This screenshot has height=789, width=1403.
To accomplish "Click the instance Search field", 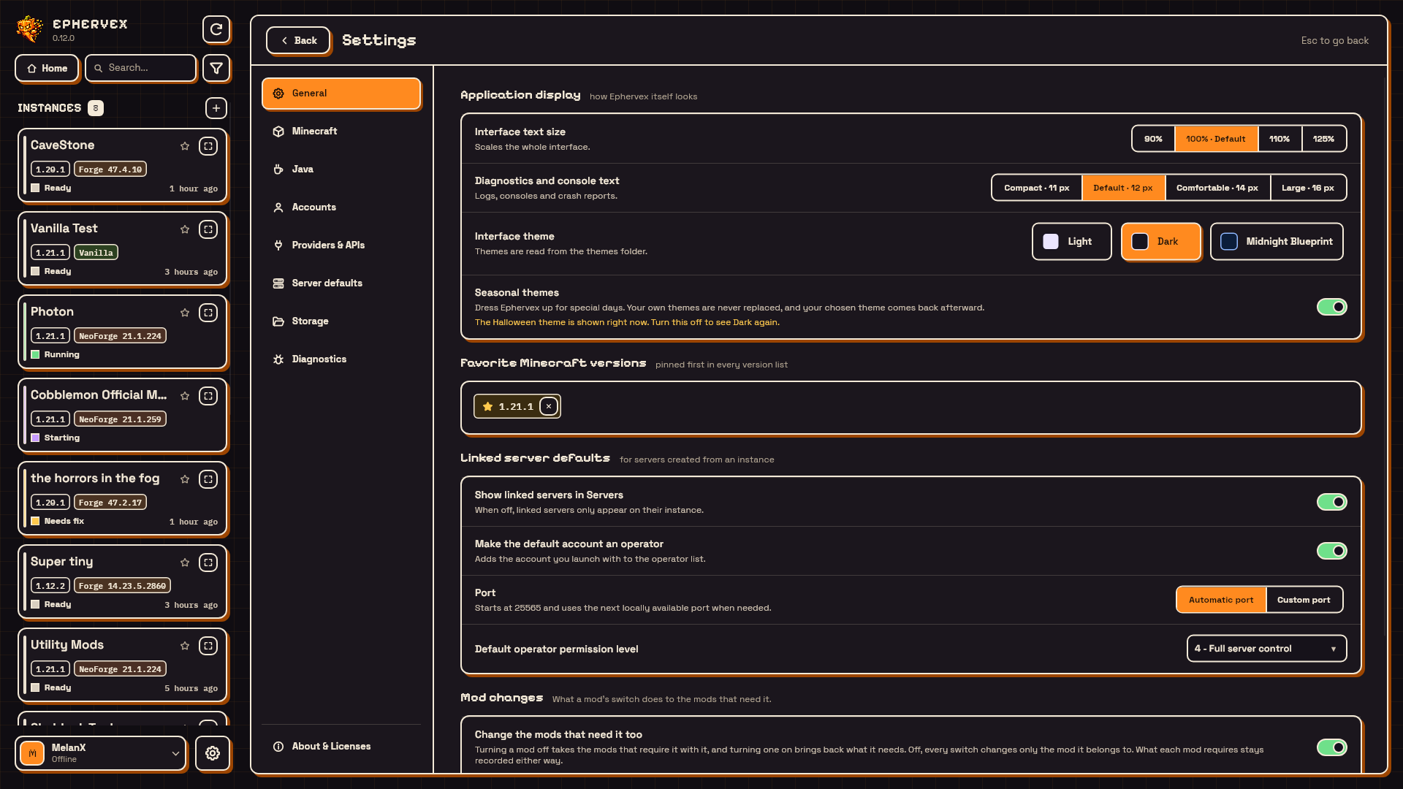I will 140,68.
